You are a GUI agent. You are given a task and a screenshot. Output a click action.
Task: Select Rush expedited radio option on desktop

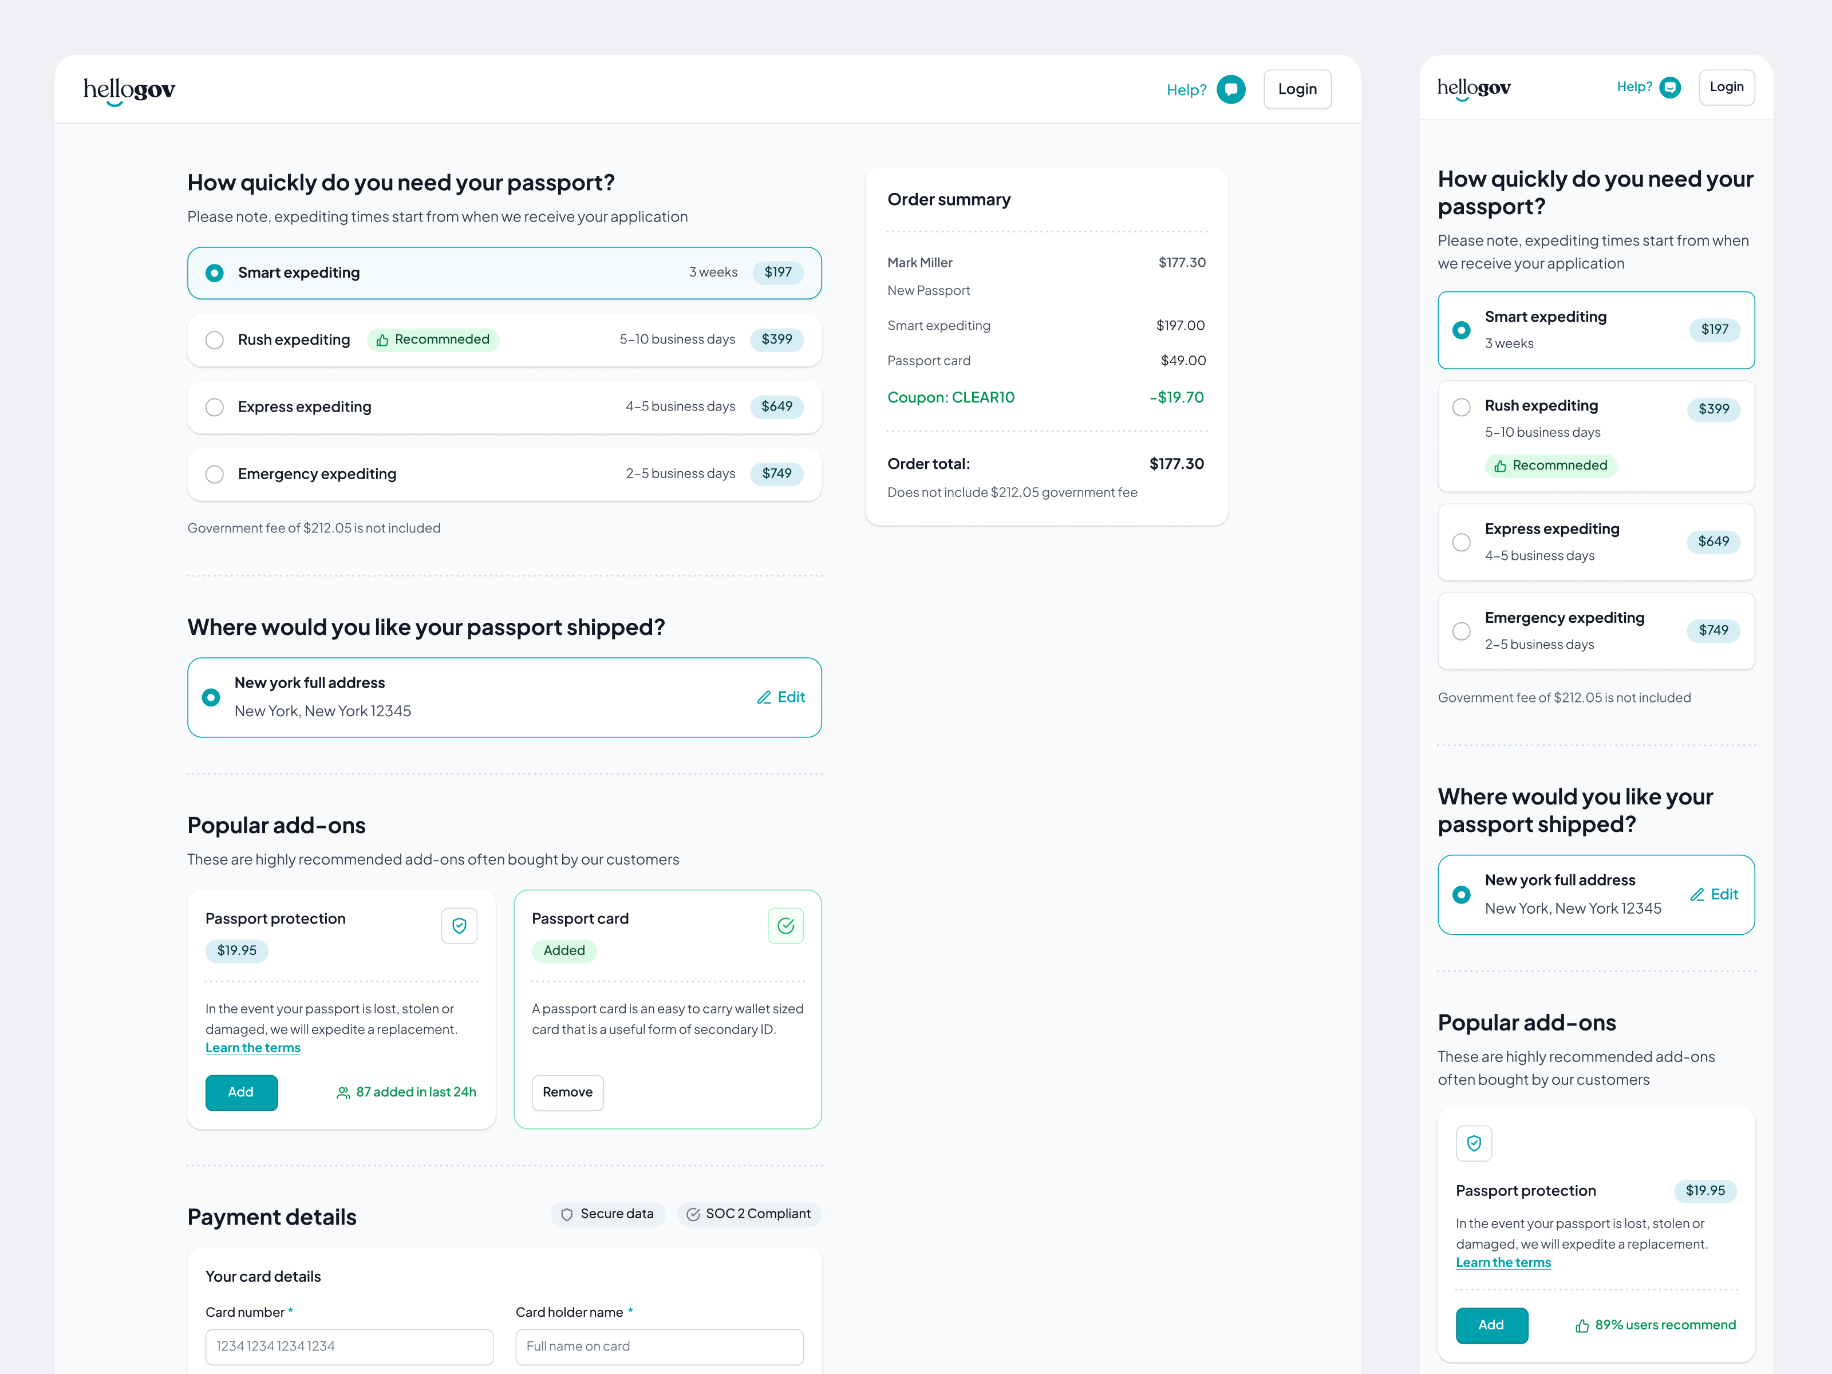[215, 341]
